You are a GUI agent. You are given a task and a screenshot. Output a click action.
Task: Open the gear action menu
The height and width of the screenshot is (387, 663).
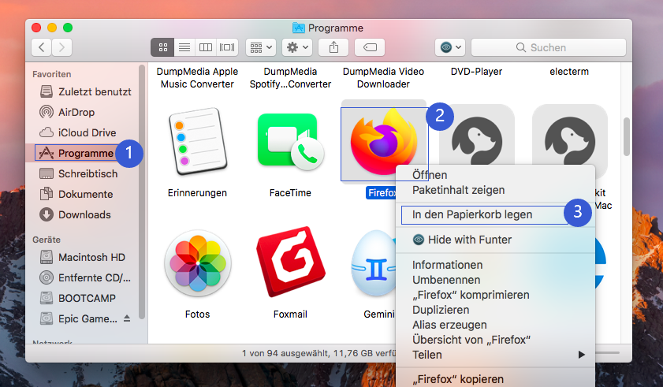pos(297,47)
